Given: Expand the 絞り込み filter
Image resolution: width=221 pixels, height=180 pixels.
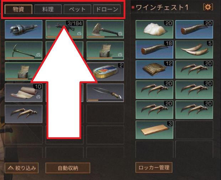Looking at the screenshot, I should pyautogui.click(x=21, y=168).
